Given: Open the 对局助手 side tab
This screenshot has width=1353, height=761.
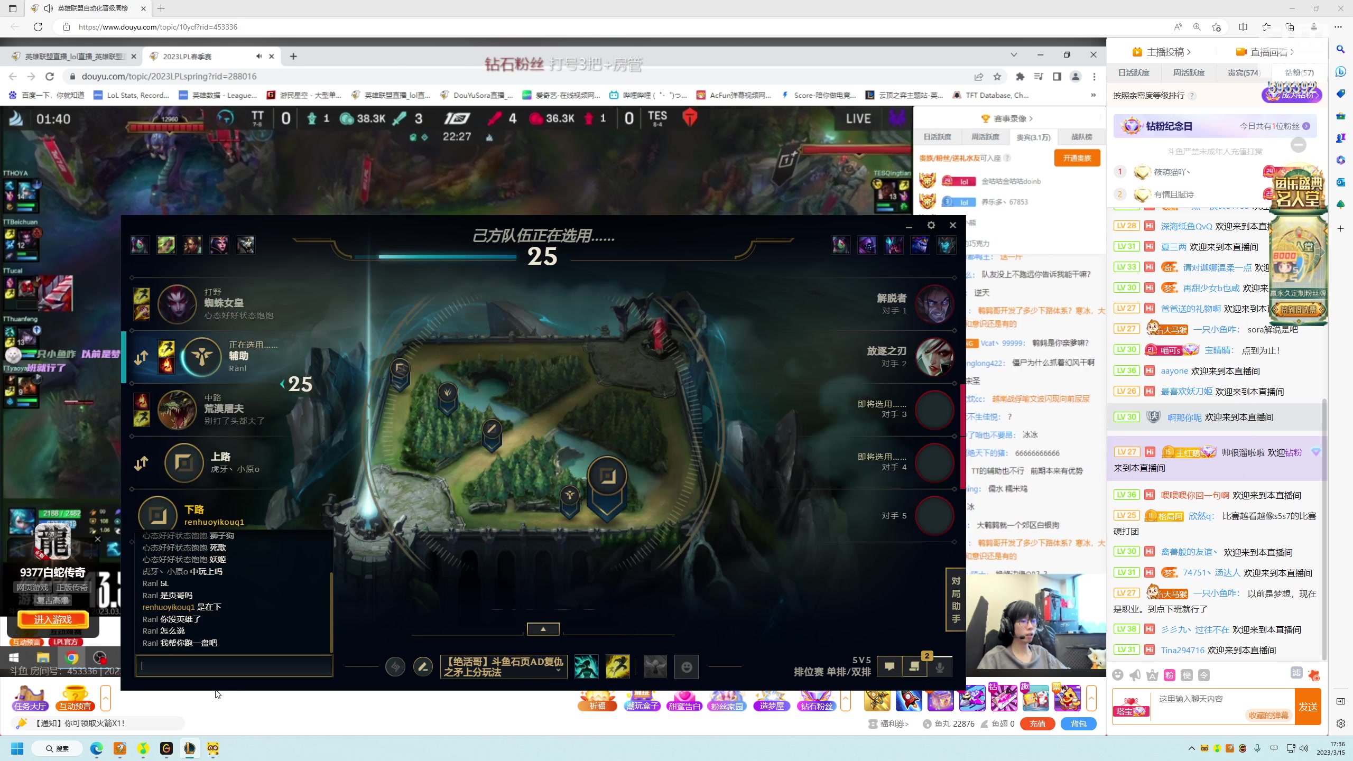Looking at the screenshot, I should point(956,599).
